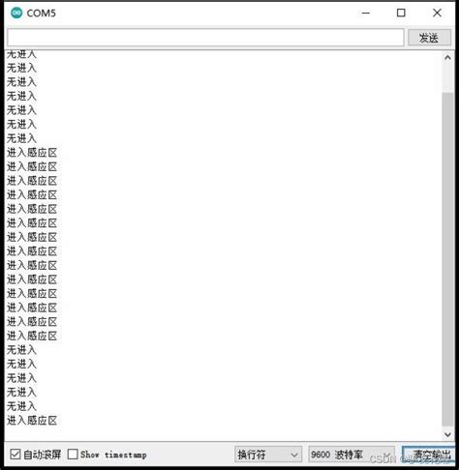Enable the Show timestamp checkbox

[73, 455]
